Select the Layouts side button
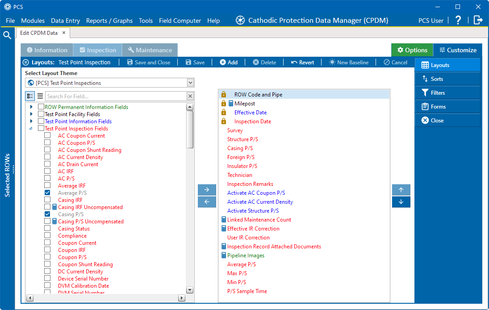 click(x=447, y=65)
